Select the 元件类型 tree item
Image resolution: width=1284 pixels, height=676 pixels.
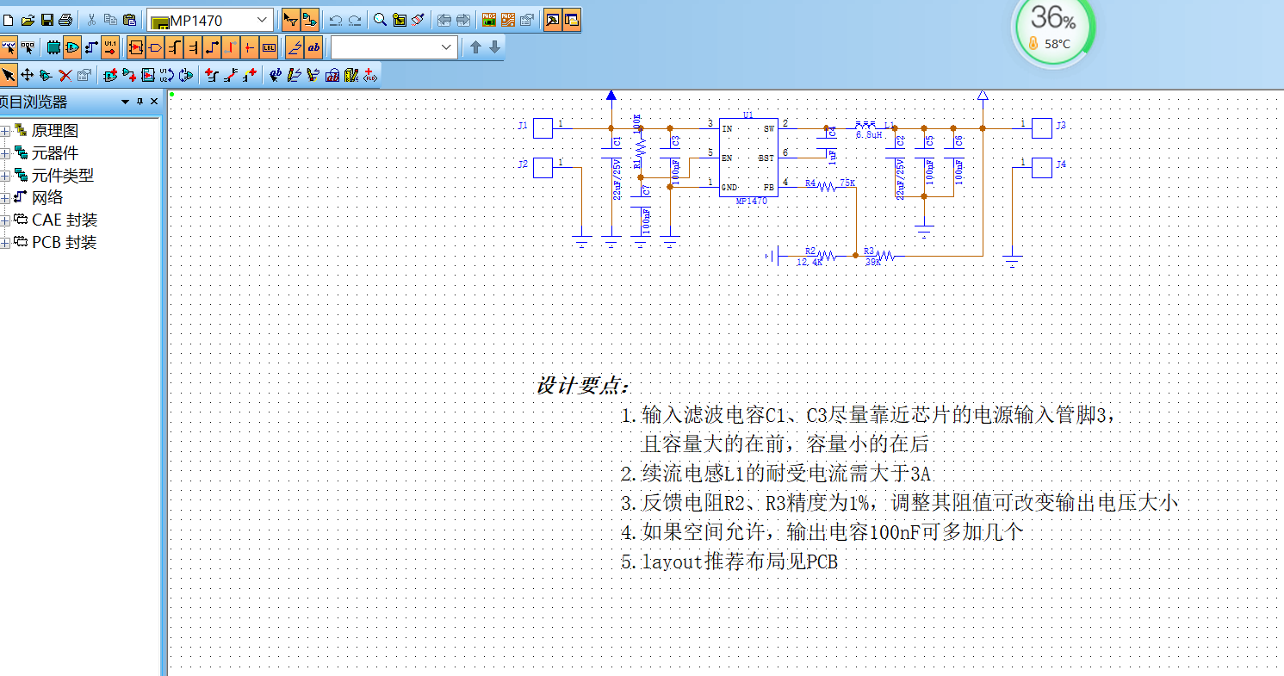63,176
